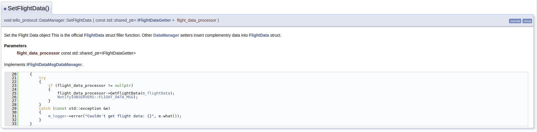The image size is (537, 132).
Task: Click the override badge
Action: pos(515,21)
